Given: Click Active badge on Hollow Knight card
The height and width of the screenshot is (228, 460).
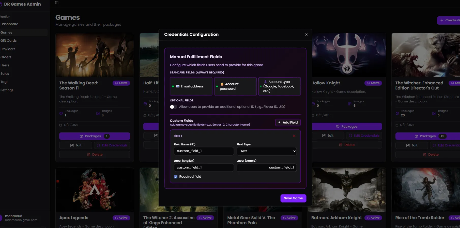Looking at the screenshot, I should 373,83.
